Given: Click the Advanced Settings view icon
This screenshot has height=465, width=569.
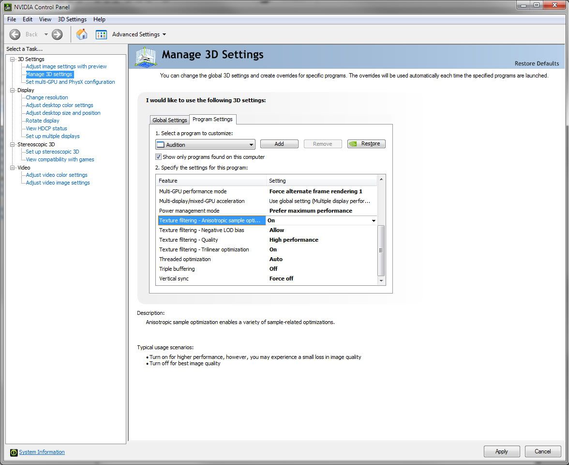Looking at the screenshot, I should pos(101,34).
